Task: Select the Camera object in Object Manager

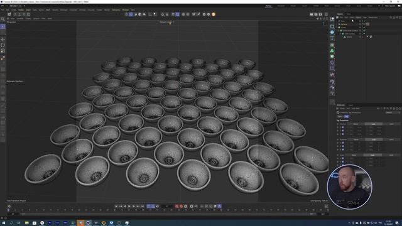Action: (x=344, y=24)
